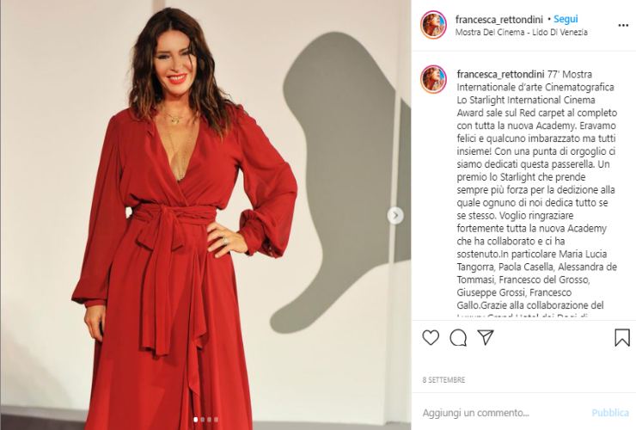Save post with bookmark icon
The image size is (636, 430).
[621, 337]
